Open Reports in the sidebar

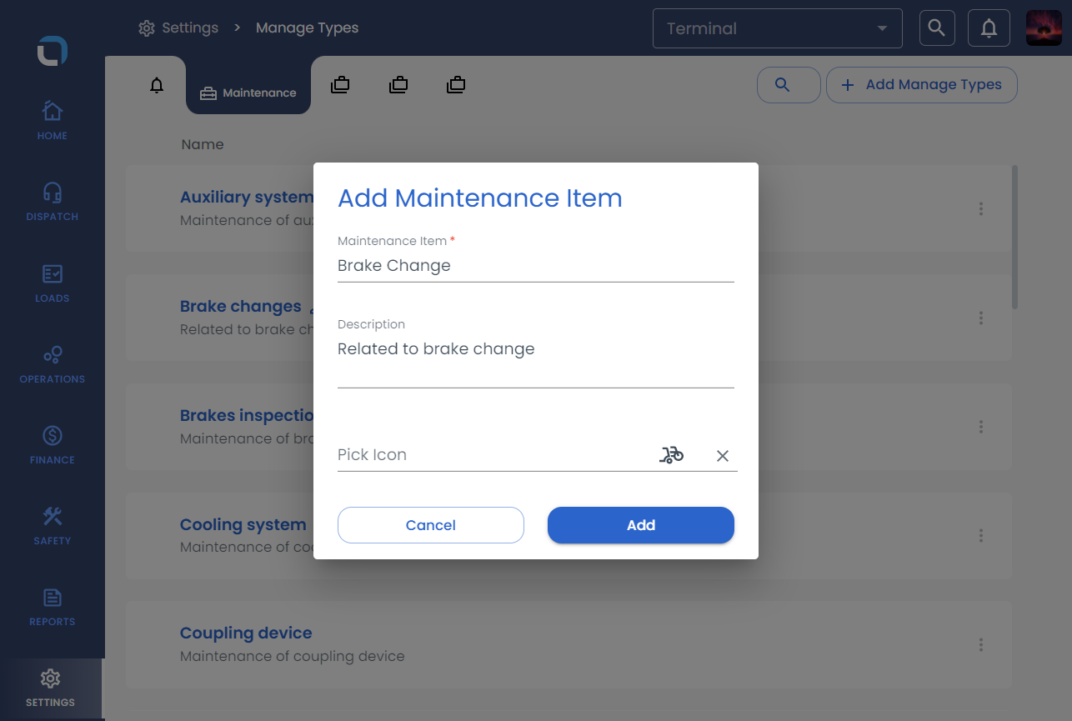coord(52,606)
